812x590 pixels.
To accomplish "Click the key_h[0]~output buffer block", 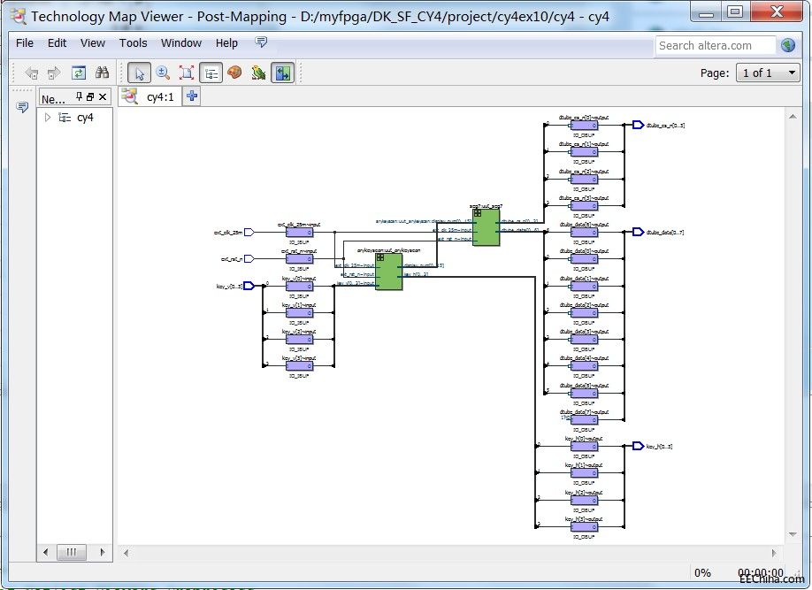I will click(x=584, y=447).
